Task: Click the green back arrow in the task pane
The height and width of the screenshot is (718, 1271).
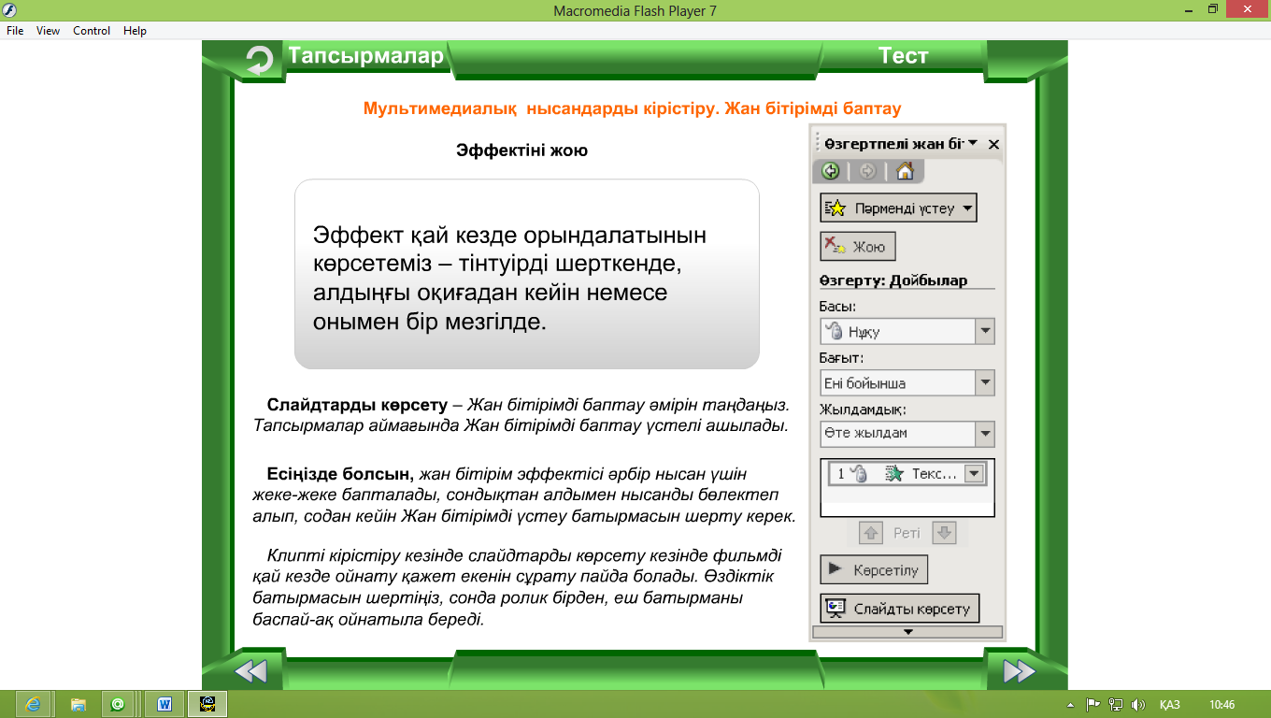Action: pyautogui.click(x=830, y=171)
